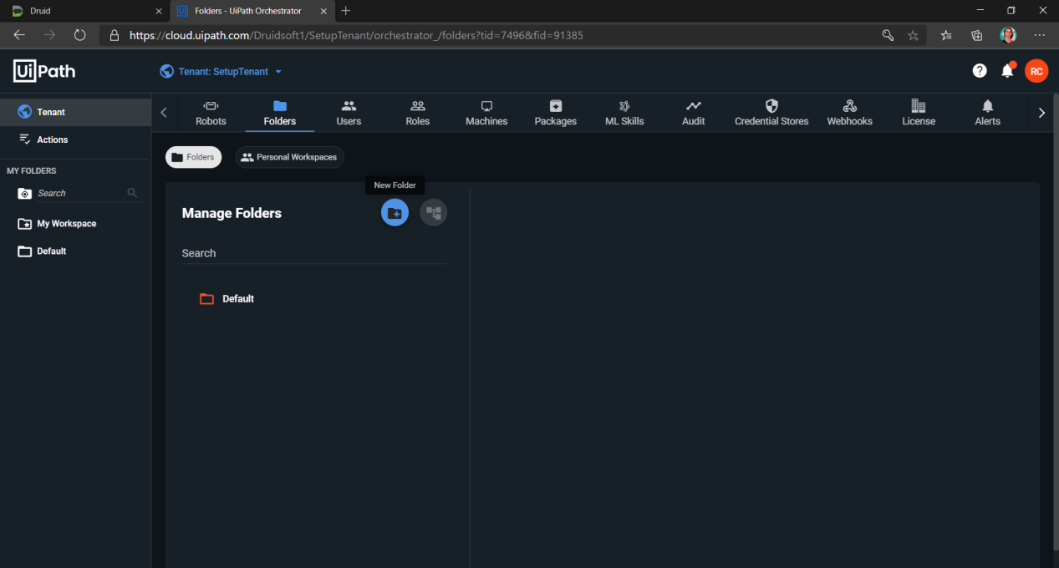Open the help question mark icon

coord(980,71)
